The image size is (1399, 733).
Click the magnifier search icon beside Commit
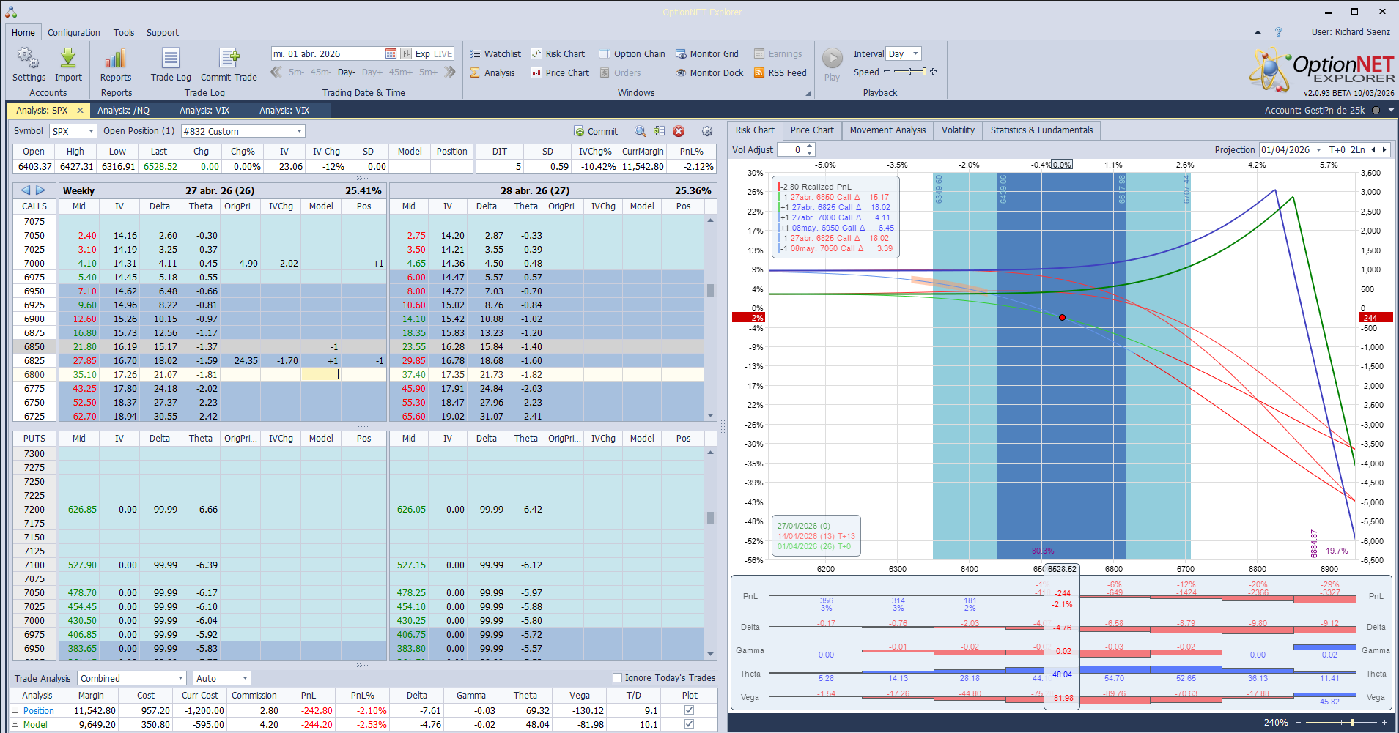pyautogui.click(x=641, y=131)
